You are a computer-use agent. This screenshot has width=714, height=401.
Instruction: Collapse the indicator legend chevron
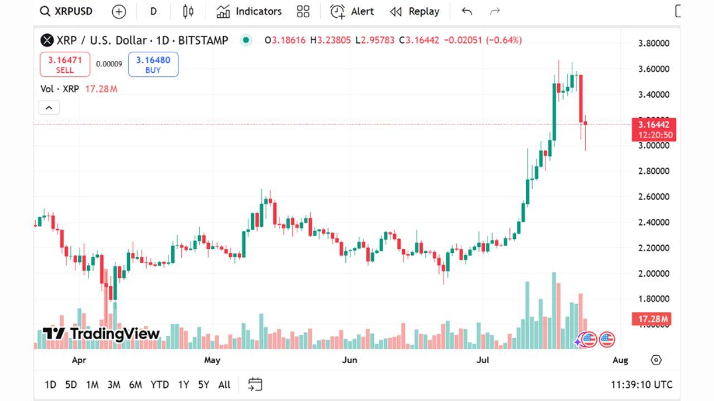tap(49, 107)
